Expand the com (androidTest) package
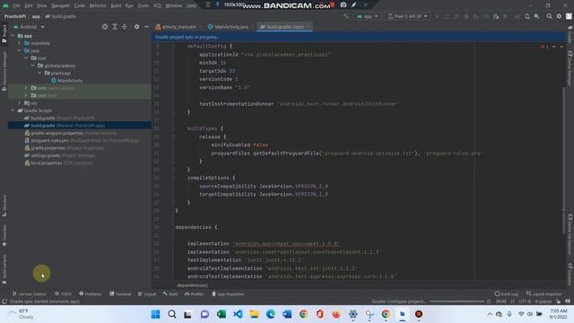Screen dimensions: 574x323 pyautogui.click(x=26, y=88)
